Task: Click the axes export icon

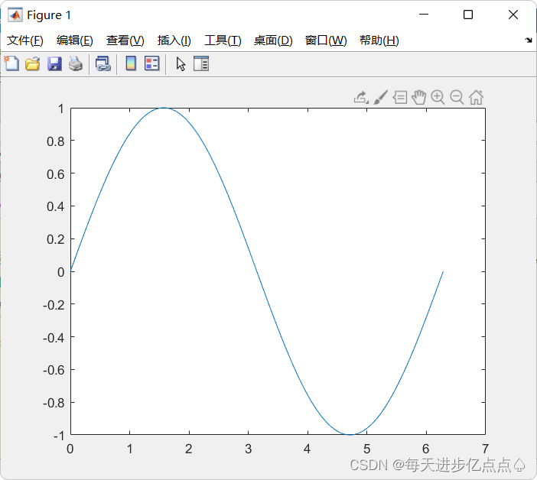Action: [x=361, y=98]
